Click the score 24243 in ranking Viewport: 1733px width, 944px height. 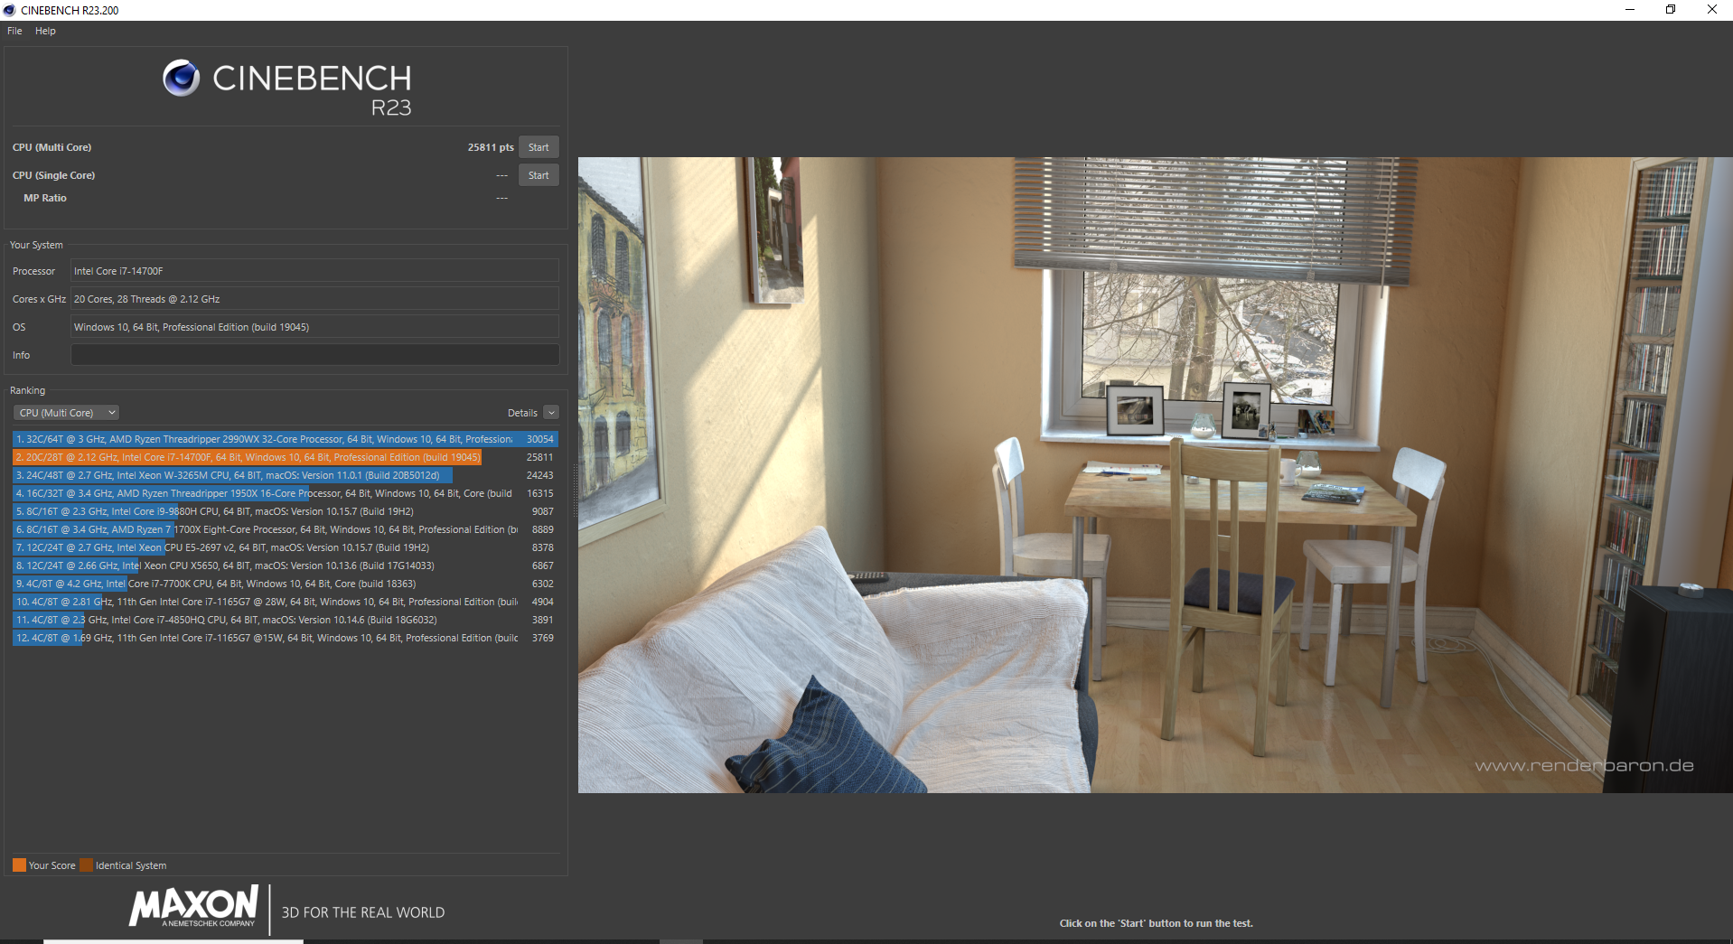point(540,475)
